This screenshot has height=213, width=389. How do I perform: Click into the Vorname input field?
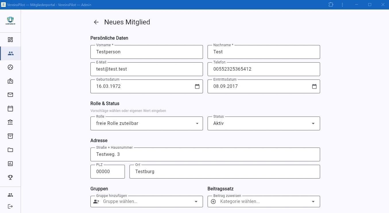coord(146,52)
